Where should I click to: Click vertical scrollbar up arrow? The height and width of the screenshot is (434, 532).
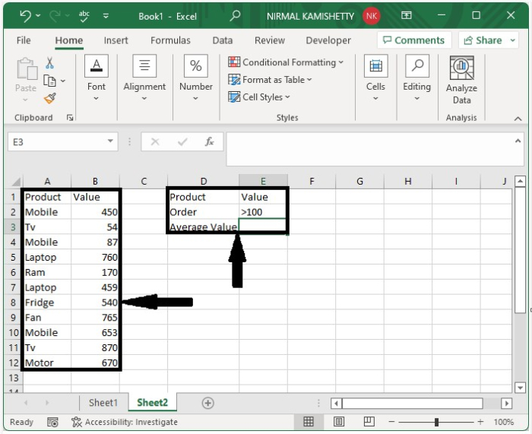pyautogui.click(x=520, y=182)
